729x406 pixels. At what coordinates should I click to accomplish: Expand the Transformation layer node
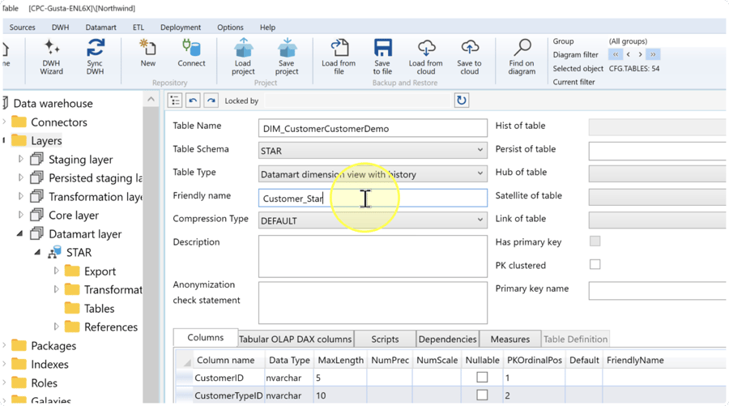pos(21,196)
